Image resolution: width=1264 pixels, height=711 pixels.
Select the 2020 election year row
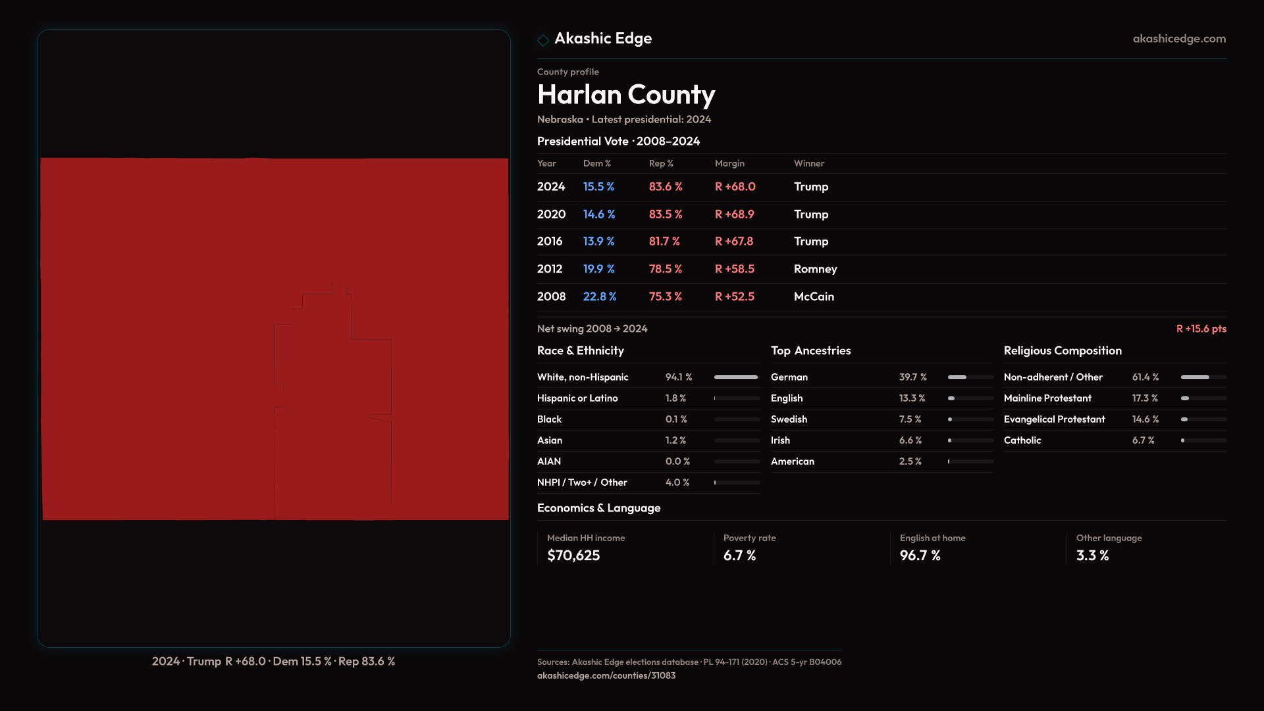(x=551, y=215)
